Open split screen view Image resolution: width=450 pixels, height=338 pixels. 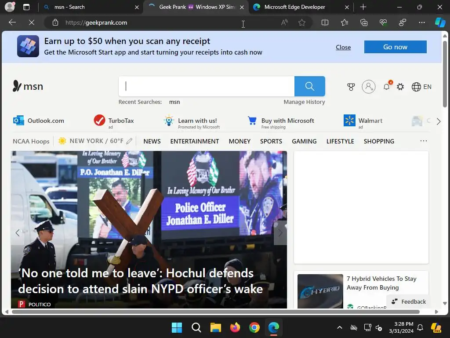coord(325,22)
